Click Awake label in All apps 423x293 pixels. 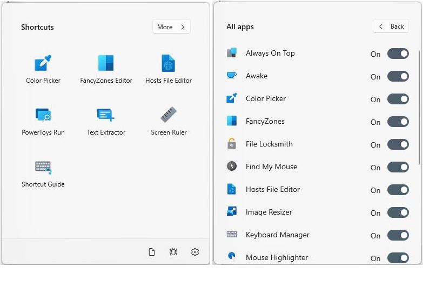(257, 76)
